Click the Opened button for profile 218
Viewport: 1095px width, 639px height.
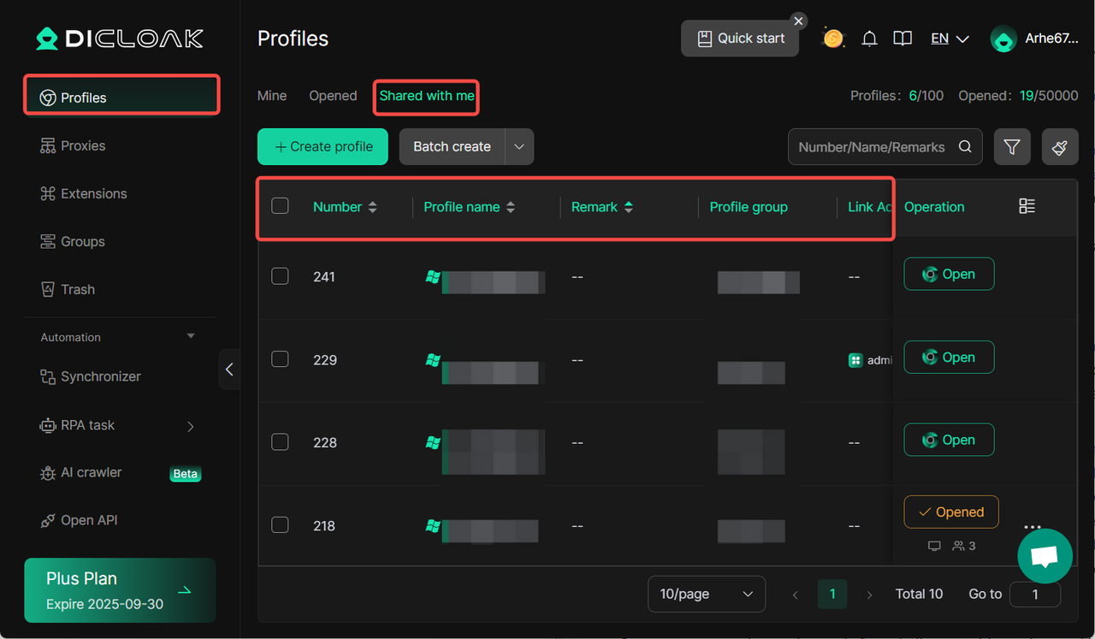click(951, 512)
